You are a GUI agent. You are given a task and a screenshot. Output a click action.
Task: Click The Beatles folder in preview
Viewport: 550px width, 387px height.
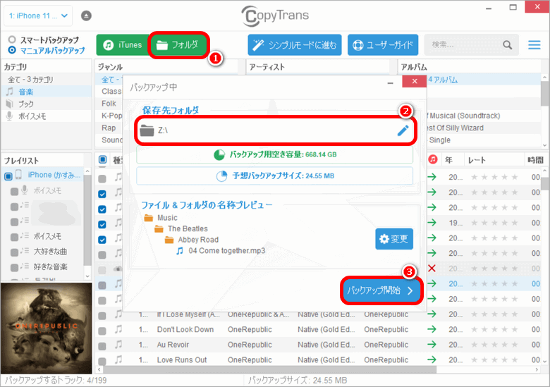(x=181, y=228)
